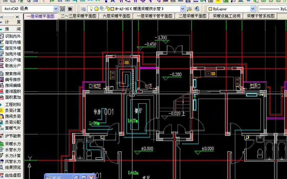Click the 结果预览 sidebar command

(10, 167)
